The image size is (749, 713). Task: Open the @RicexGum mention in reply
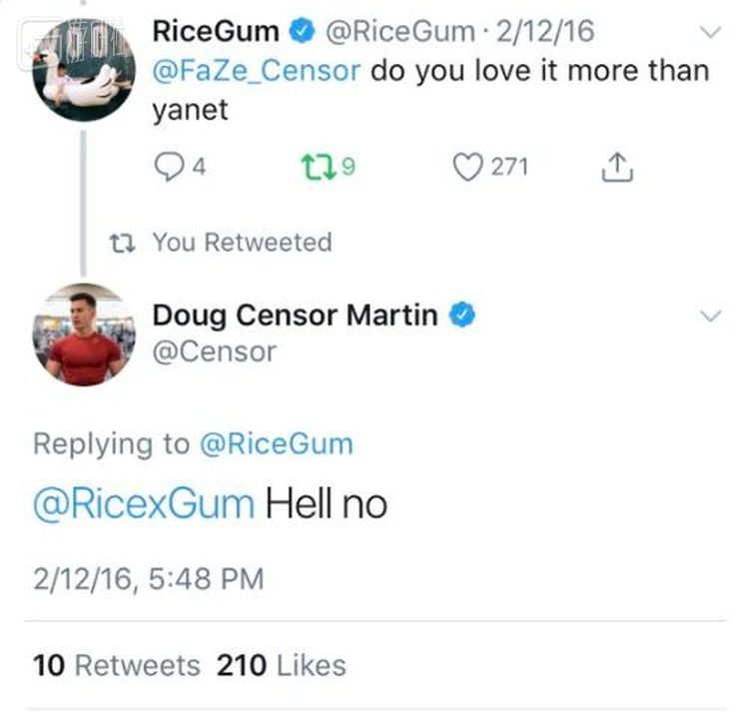click(x=144, y=503)
